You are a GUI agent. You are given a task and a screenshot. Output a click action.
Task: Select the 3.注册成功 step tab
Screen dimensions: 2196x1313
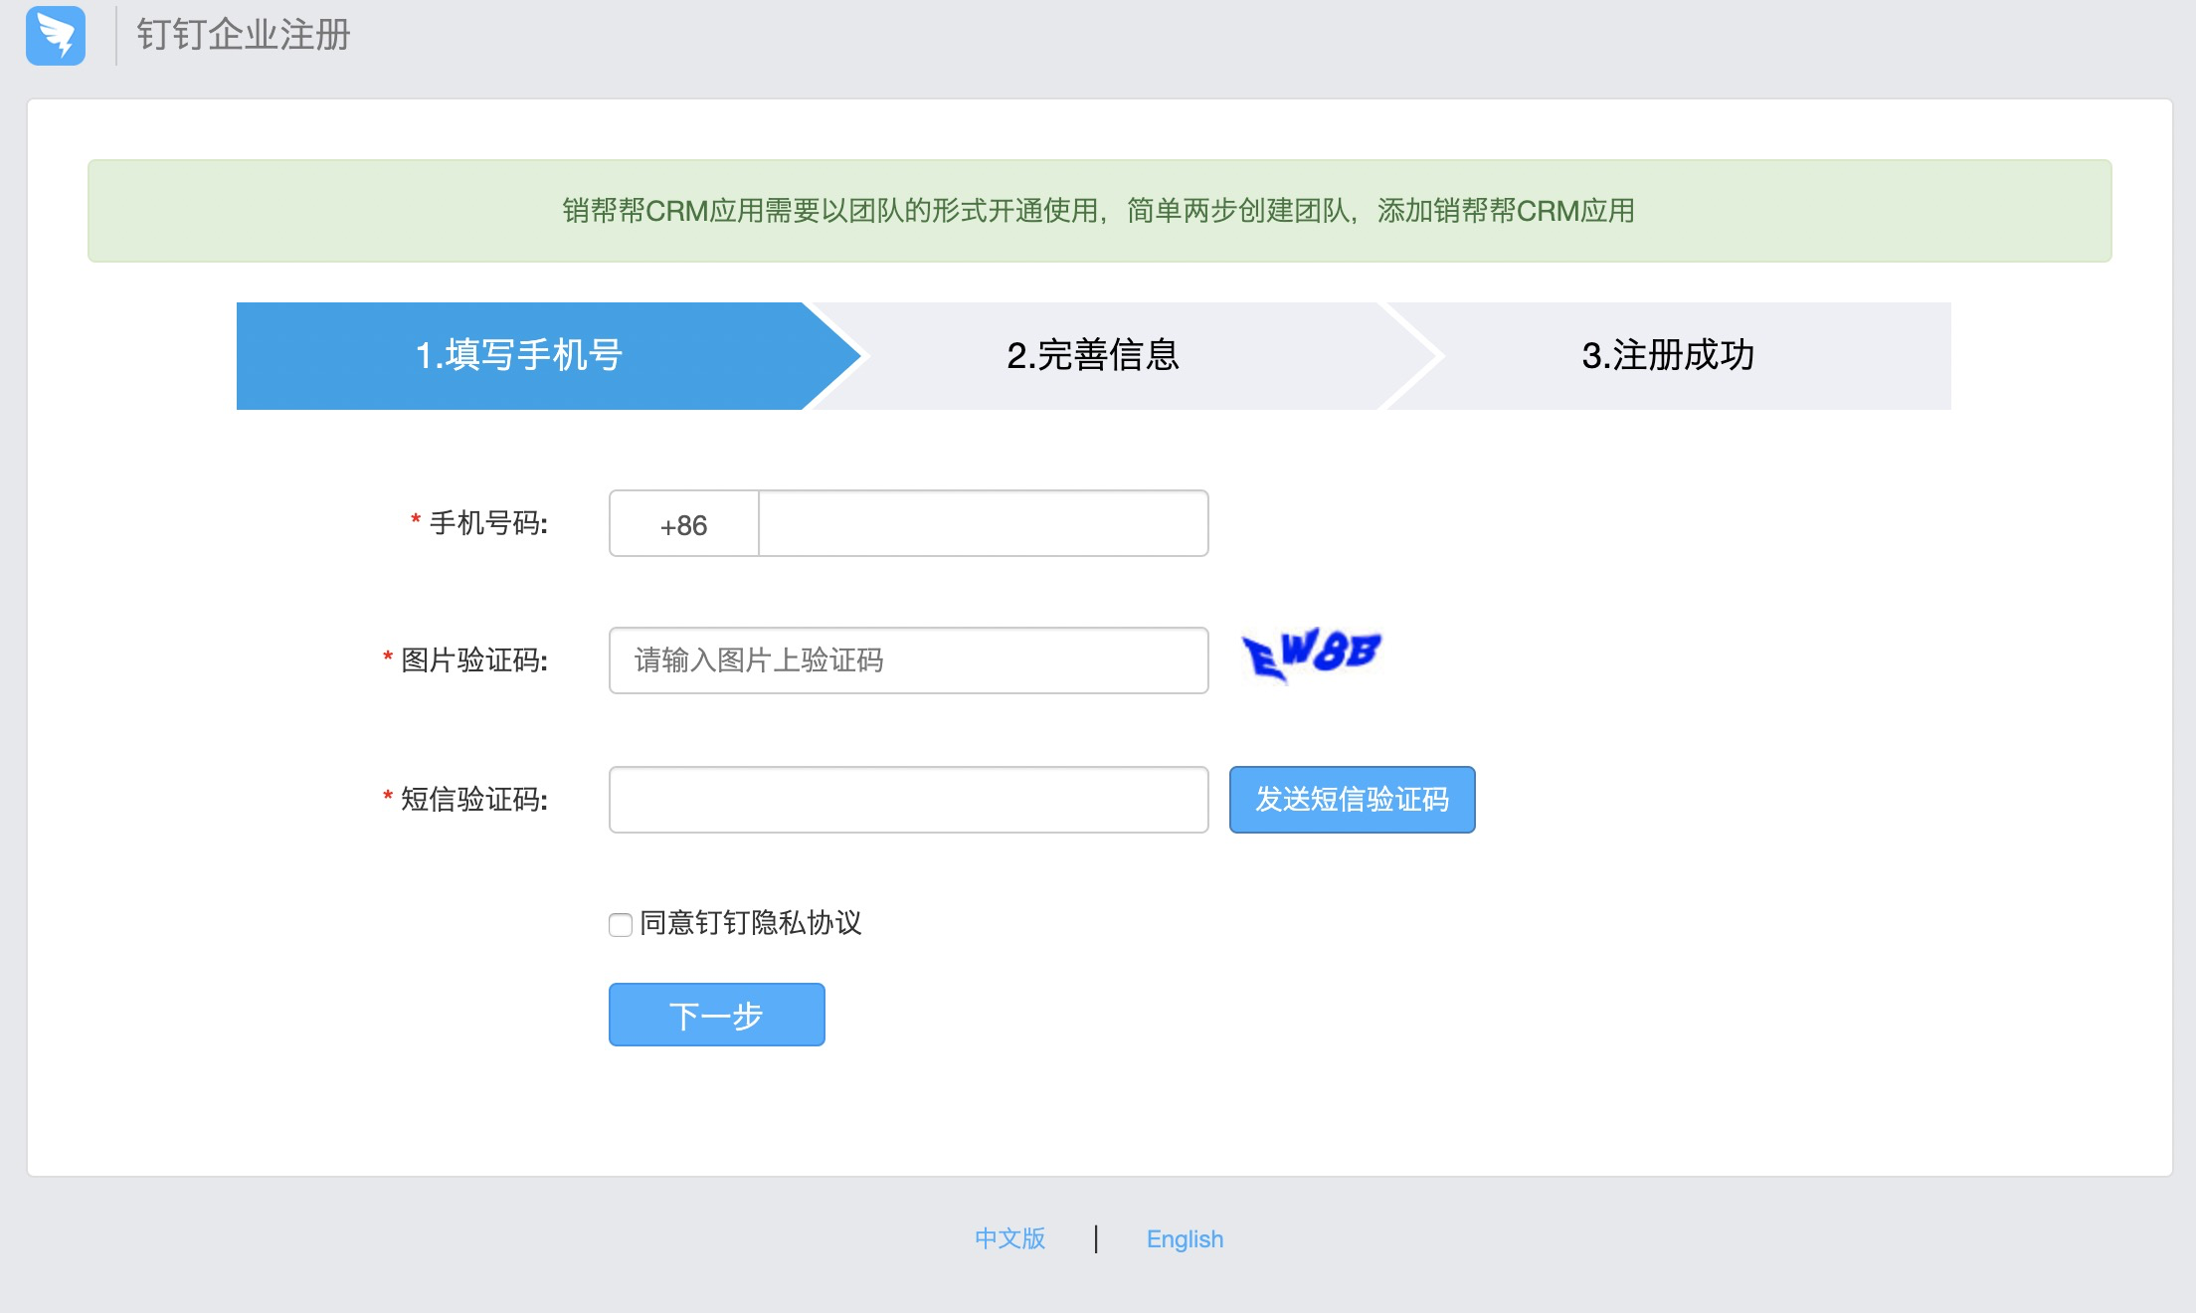click(1668, 355)
